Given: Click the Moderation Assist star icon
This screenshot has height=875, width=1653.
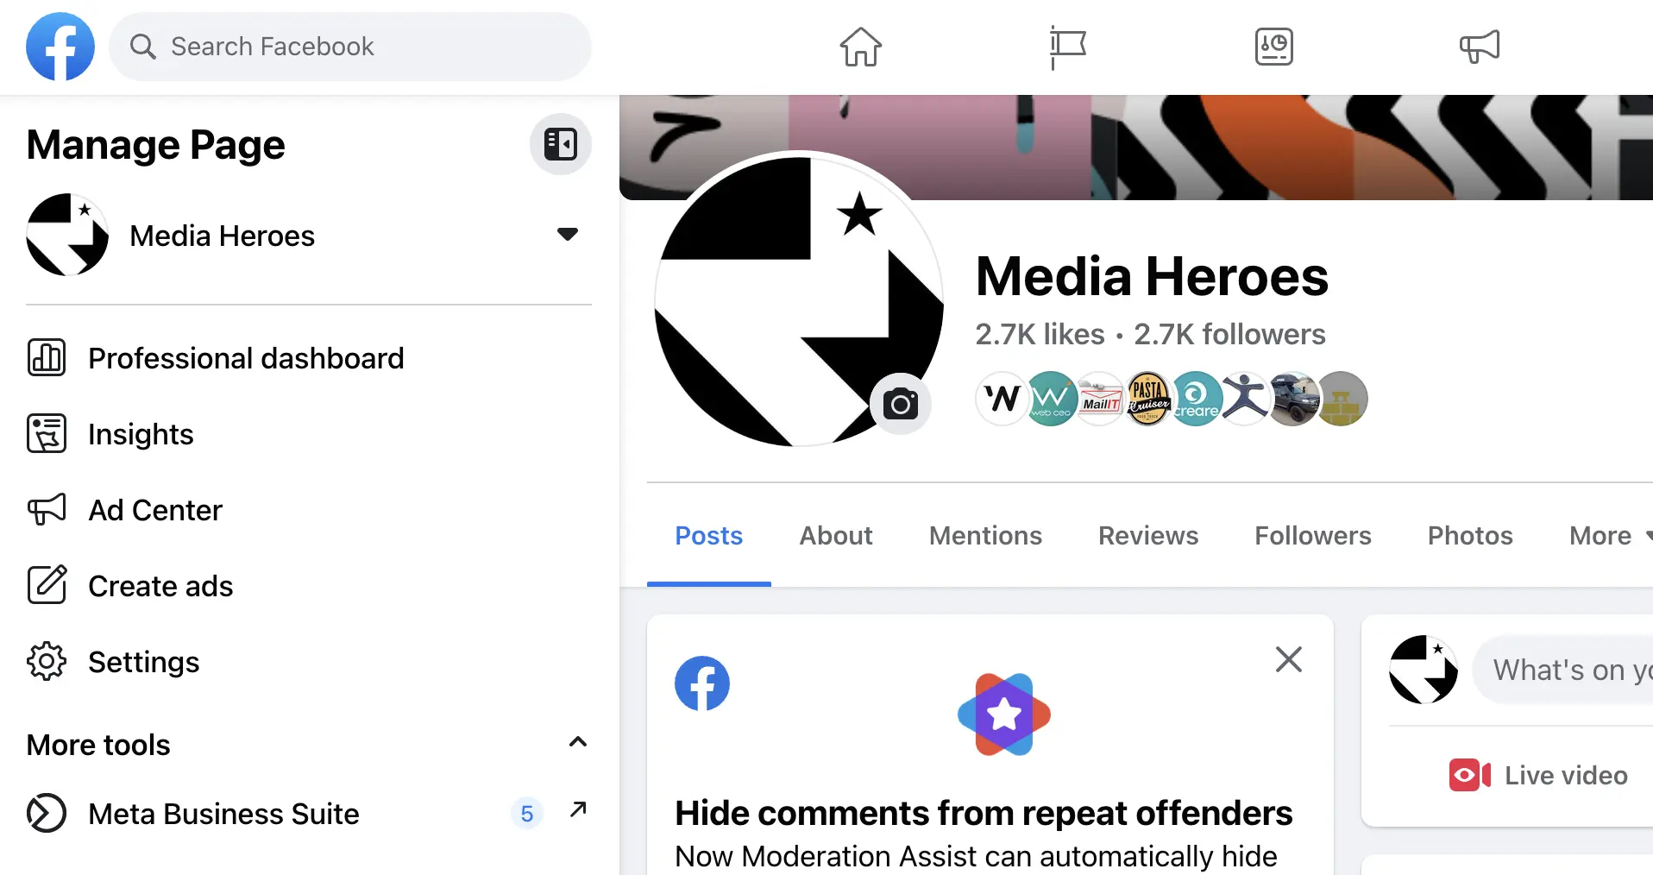Looking at the screenshot, I should click(1004, 714).
